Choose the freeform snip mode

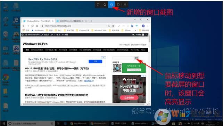(105, 5)
